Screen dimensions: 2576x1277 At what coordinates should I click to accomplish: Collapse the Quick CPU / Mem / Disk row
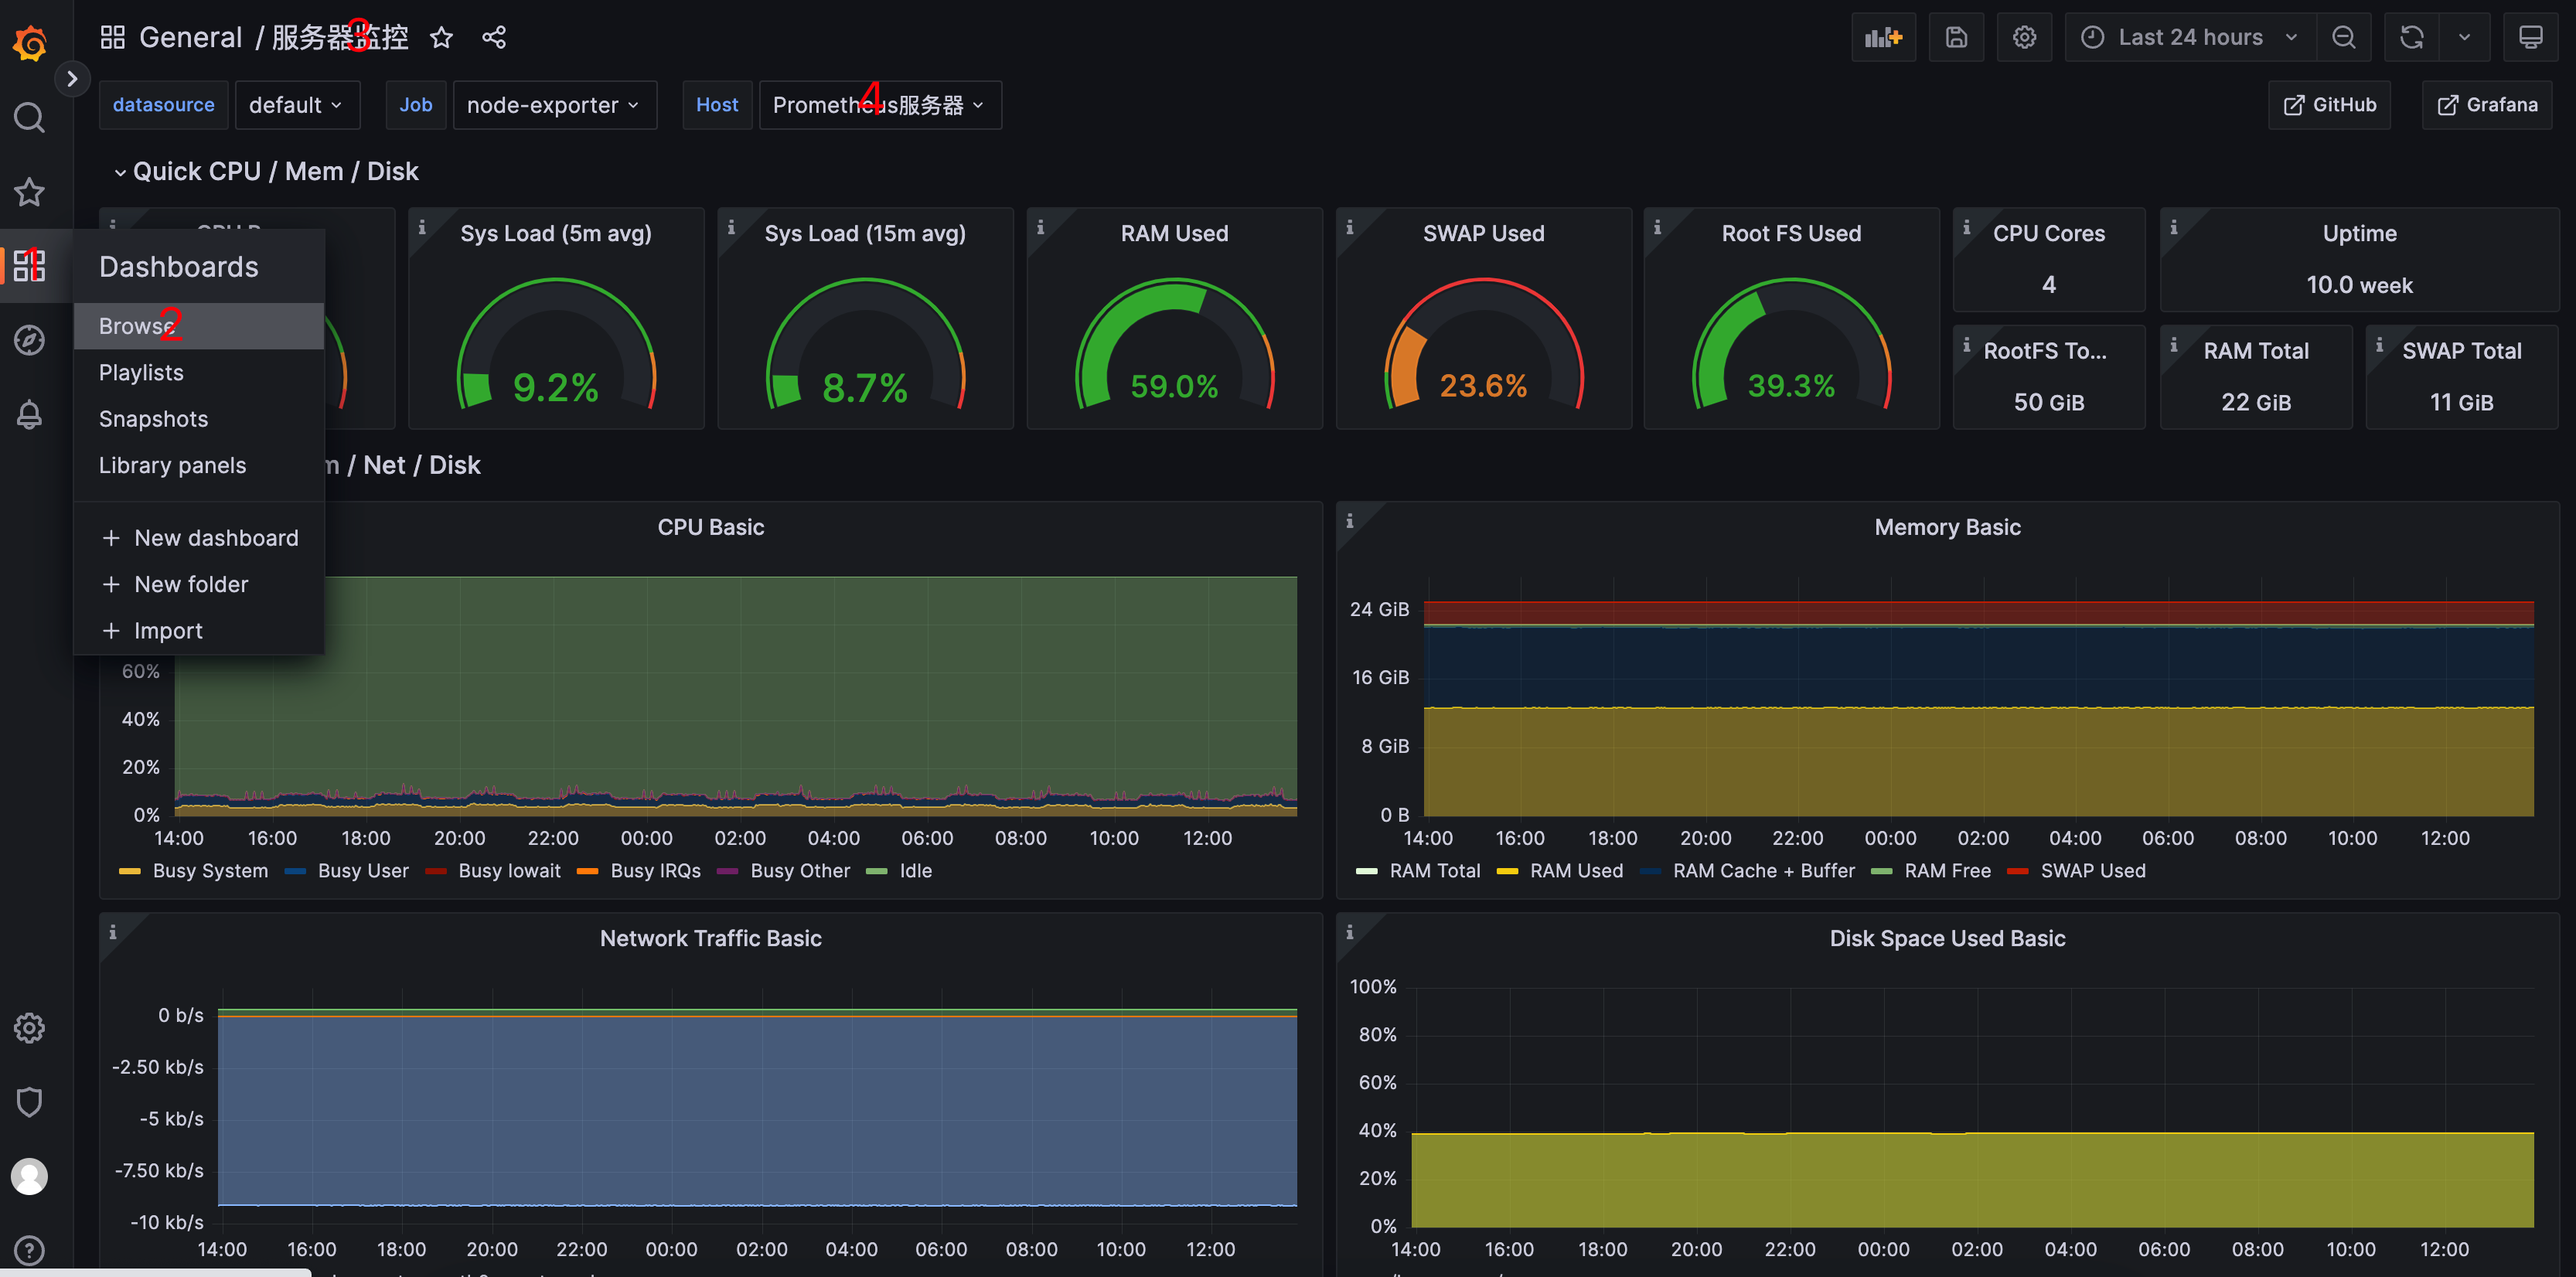click(x=265, y=171)
